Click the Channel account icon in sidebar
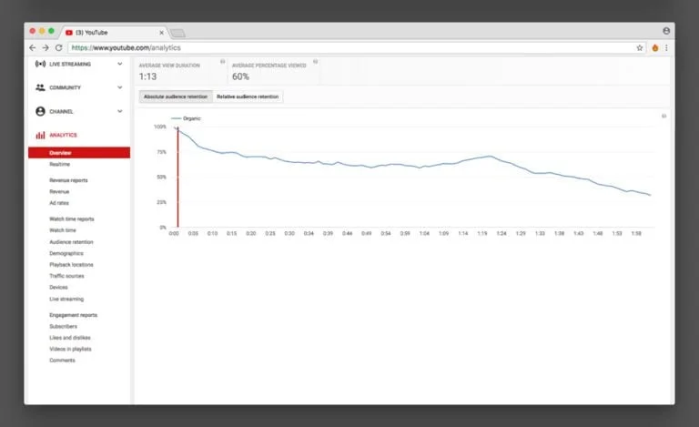The width and height of the screenshot is (699, 427). pos(39,111)
